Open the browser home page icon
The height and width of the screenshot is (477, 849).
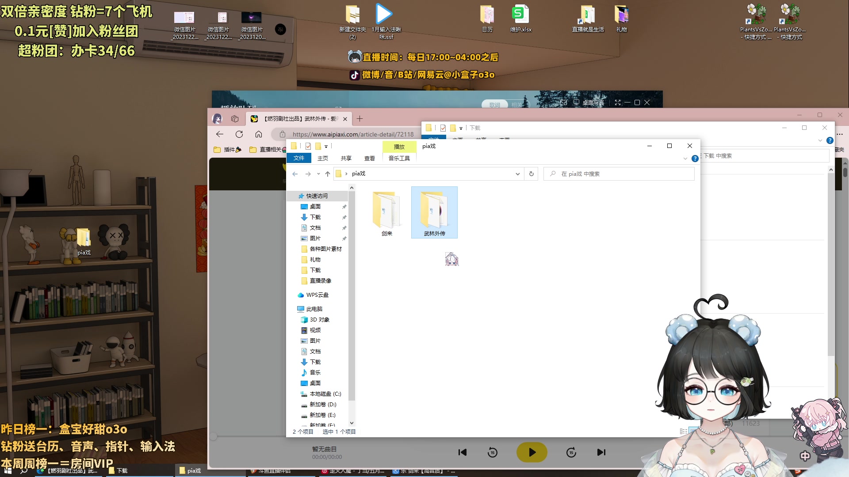tap(259, 134)
